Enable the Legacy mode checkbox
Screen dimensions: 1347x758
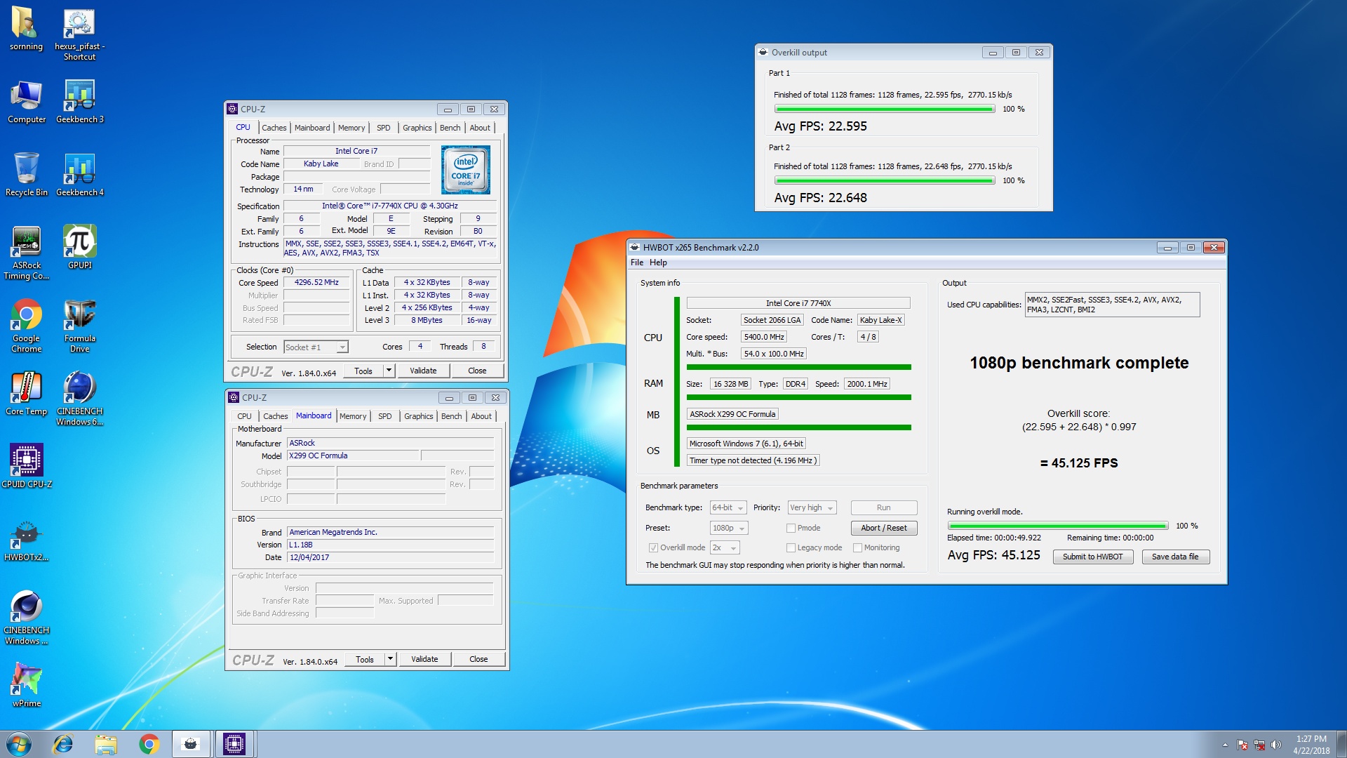coord(791,547)
